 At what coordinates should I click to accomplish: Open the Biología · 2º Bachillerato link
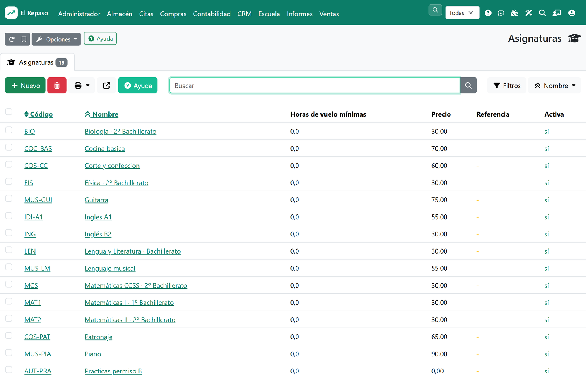120,132
